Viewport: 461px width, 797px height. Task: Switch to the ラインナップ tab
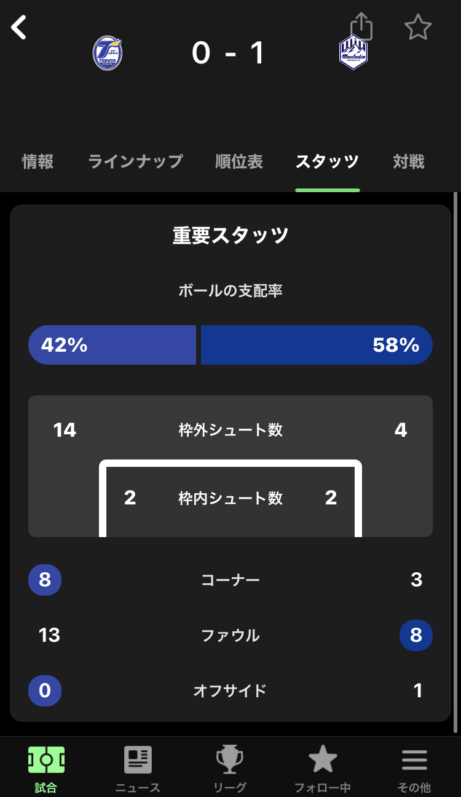pos(135,162)
